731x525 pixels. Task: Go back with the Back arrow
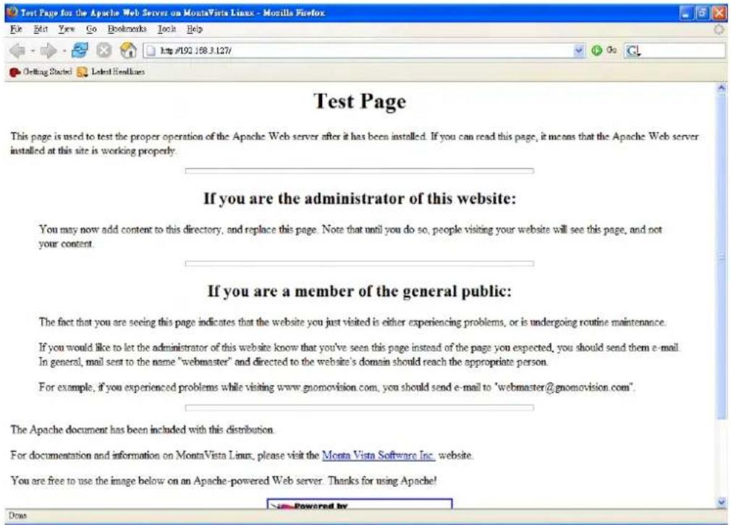click(18, 51)
